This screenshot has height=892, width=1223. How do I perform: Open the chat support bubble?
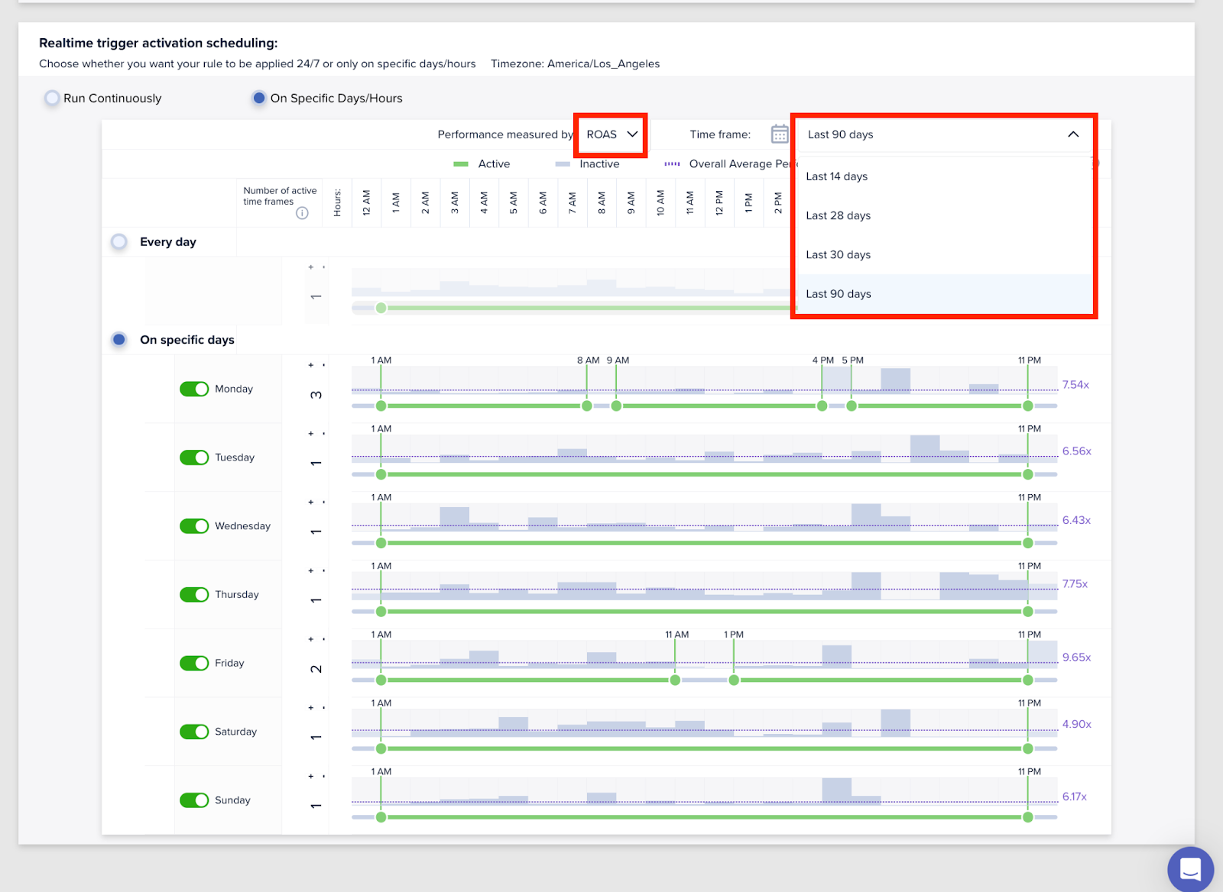(1190, 869)
